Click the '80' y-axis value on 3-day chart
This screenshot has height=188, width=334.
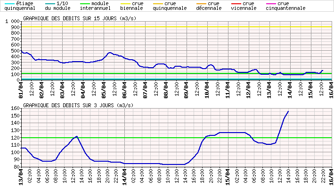17,167
